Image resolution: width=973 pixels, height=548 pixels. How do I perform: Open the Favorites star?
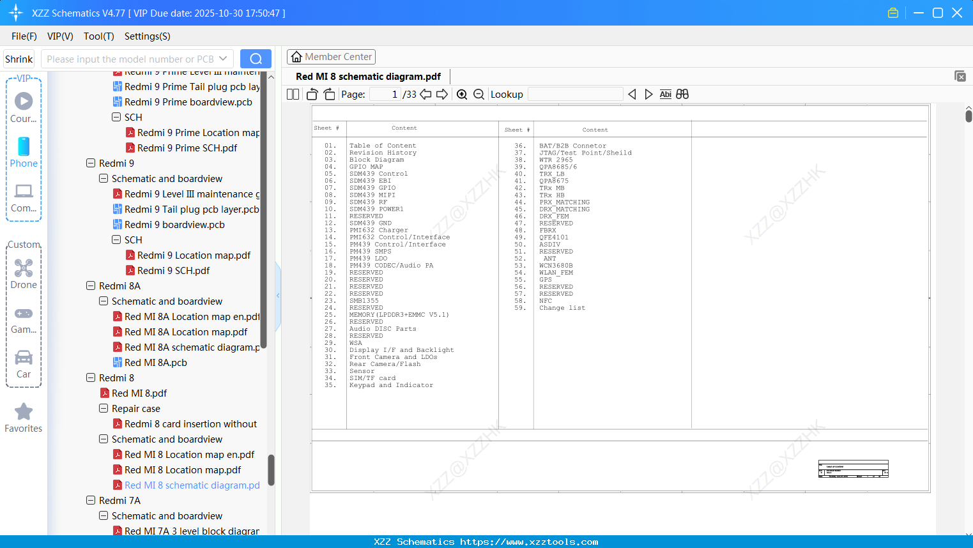tap(24, 418)
